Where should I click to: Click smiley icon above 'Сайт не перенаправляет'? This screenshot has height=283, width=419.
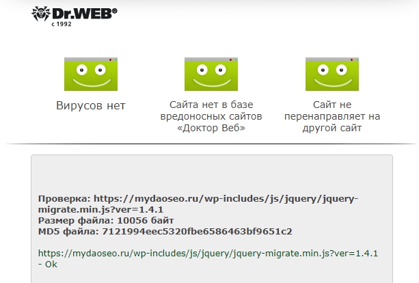(332, 74)
